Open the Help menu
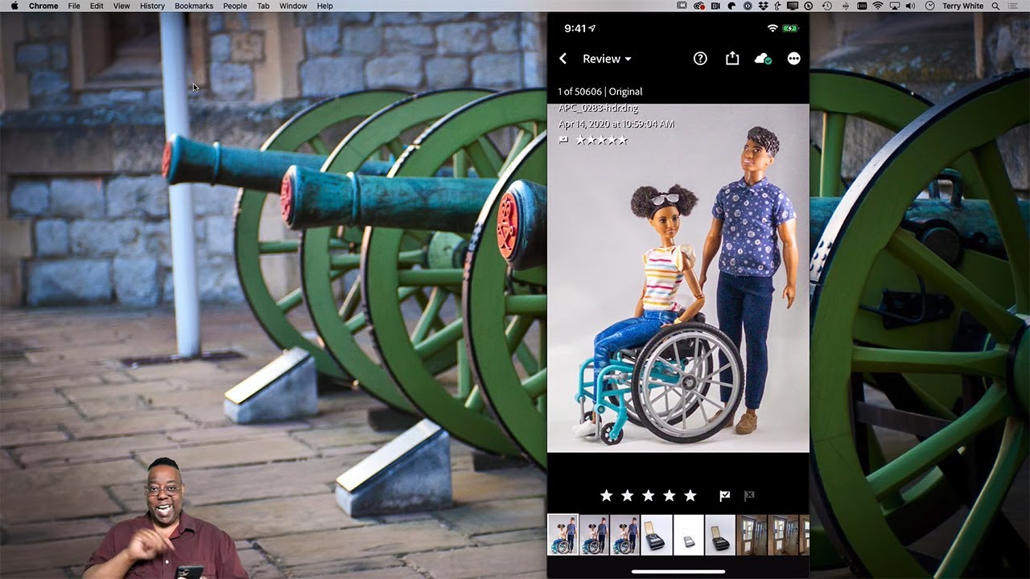Viewport: 1030px width, 579px height. 325,6
